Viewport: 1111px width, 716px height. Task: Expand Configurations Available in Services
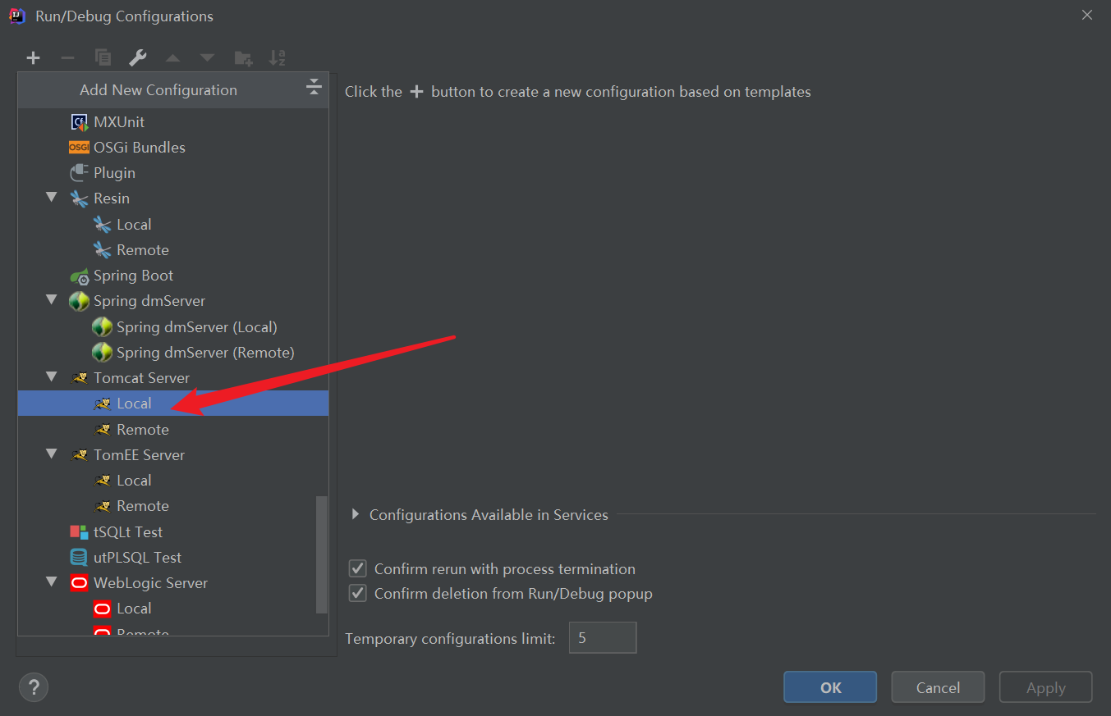[356, 514]
